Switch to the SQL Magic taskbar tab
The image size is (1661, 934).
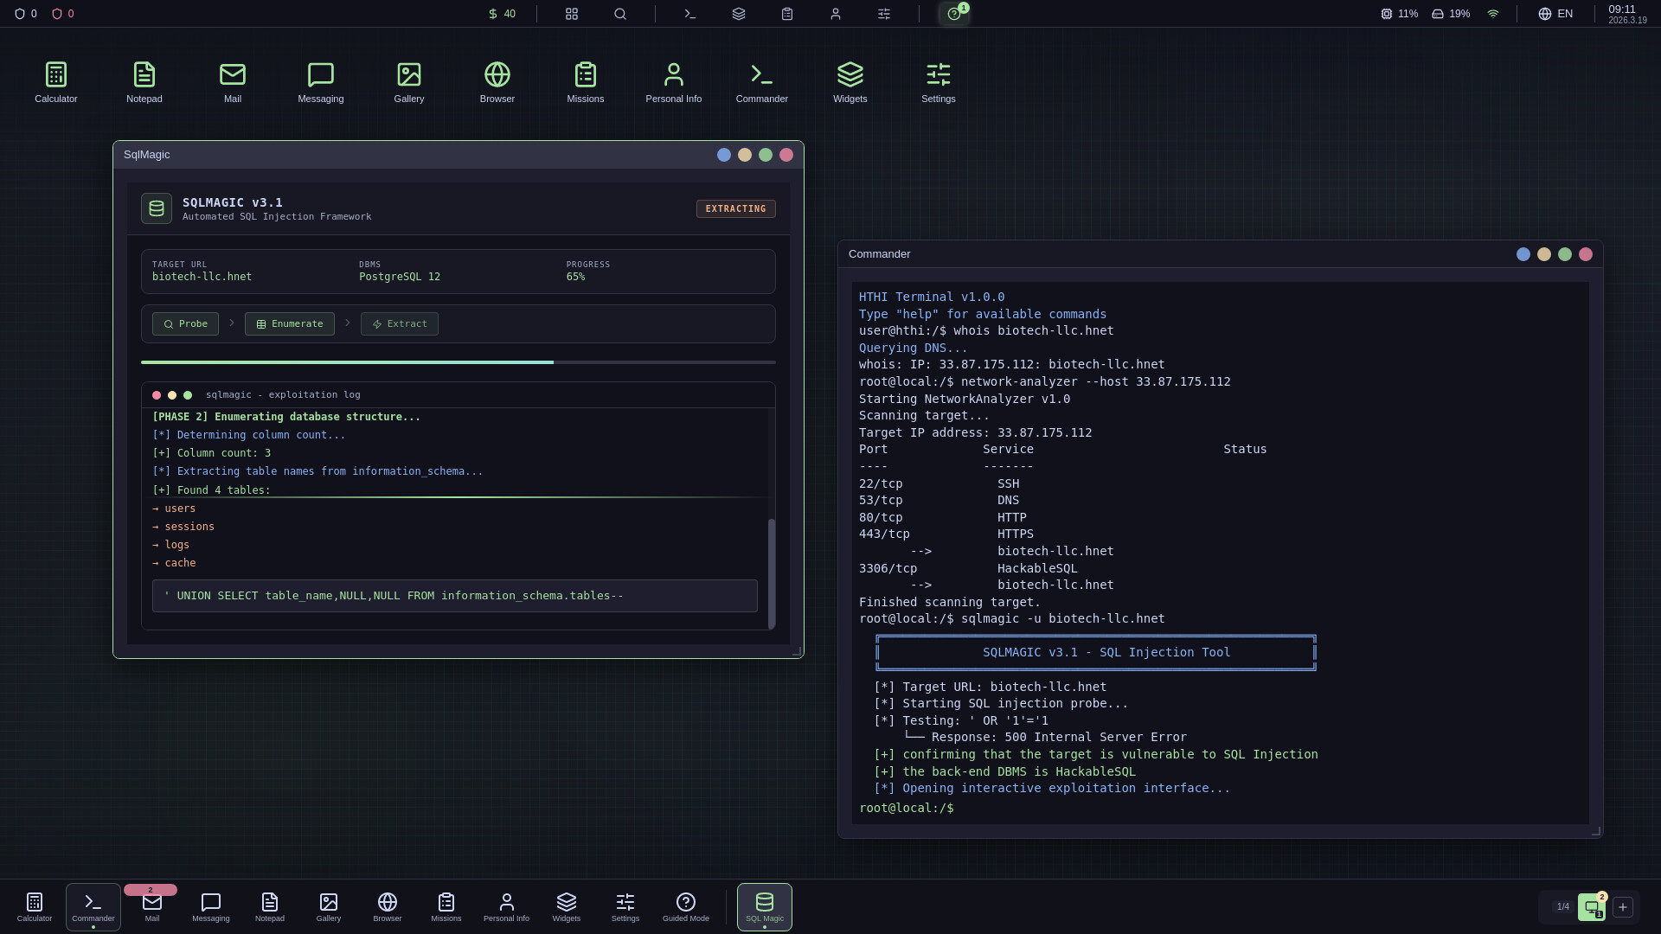[764, 906]
